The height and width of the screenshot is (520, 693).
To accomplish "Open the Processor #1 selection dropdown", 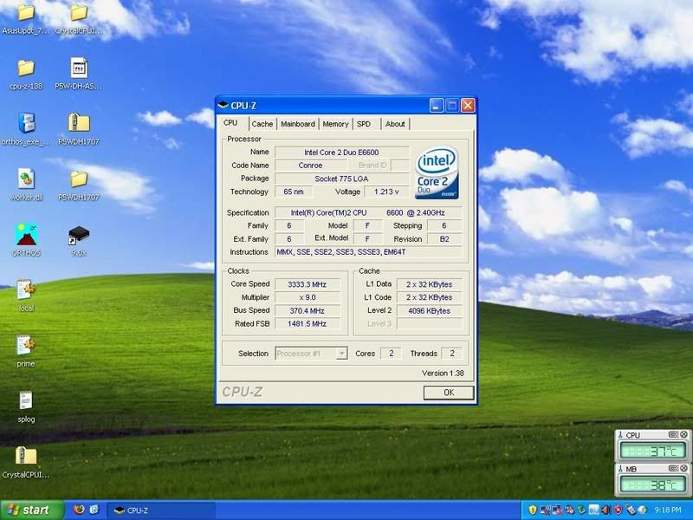I will coord(311,354).
